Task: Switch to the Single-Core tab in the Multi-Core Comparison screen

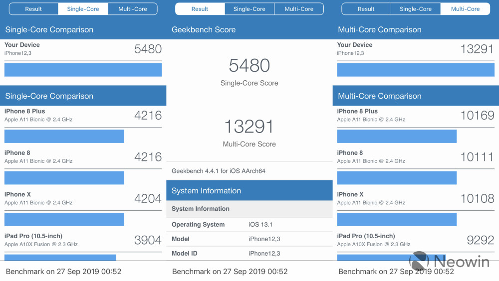Action: pyautogui.click(x=416, y=9)
